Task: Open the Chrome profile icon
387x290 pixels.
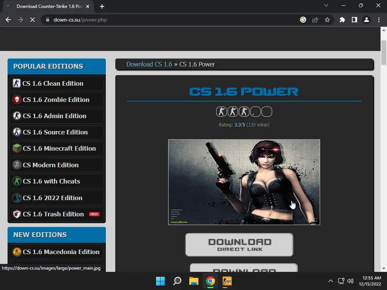Action: 367,20
